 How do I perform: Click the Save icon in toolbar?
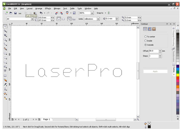point(15,13)
